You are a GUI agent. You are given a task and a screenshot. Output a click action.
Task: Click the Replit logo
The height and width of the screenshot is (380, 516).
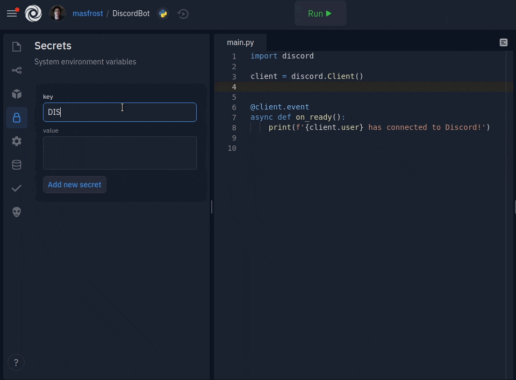(x=33, y=13)
